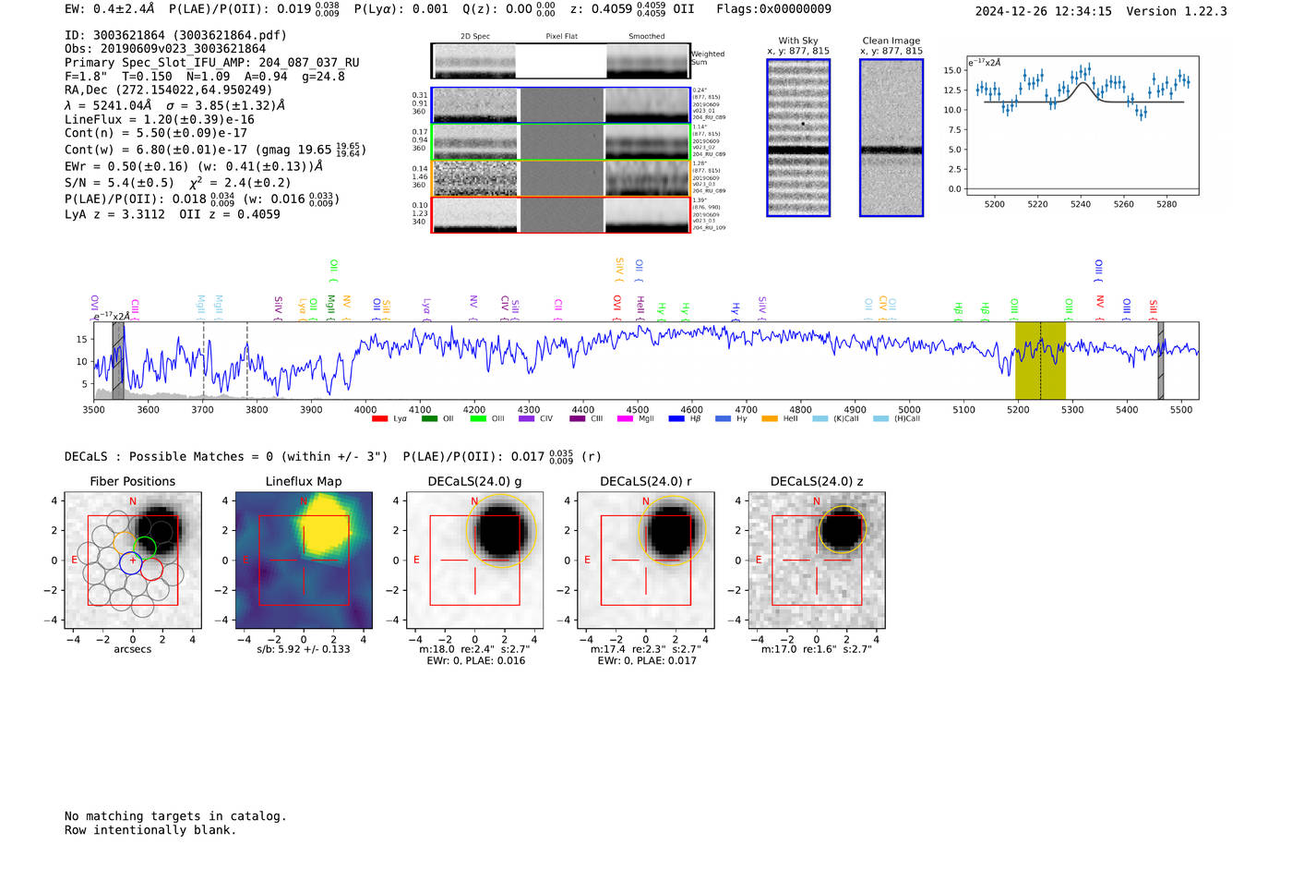Click the 'Pixel Flat' column header
1292x880 pixels.
[561, 37]
